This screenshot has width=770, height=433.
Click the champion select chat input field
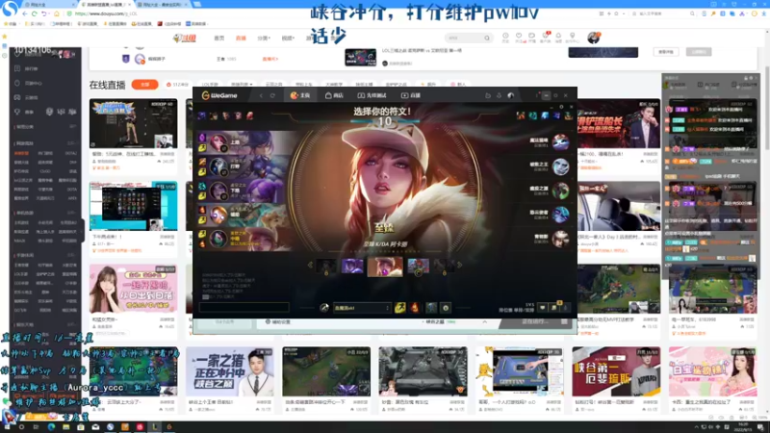pyautogui.click(x=244, y=307)
